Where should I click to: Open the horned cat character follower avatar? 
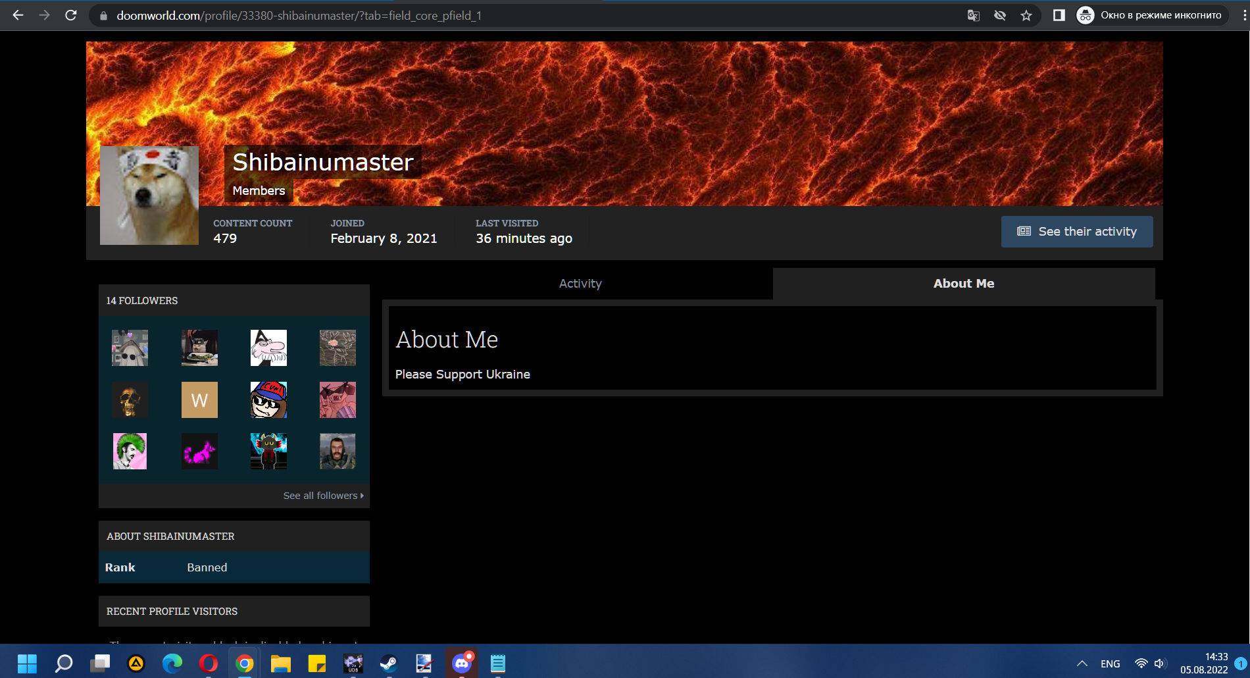coord(268,451)
